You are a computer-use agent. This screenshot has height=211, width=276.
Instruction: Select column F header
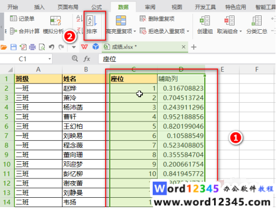[257, 70]
